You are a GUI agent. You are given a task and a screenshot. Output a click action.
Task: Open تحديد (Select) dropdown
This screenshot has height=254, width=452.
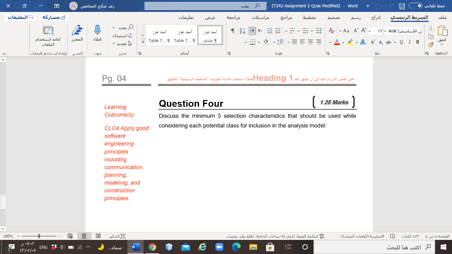click(x=122, y=44)
